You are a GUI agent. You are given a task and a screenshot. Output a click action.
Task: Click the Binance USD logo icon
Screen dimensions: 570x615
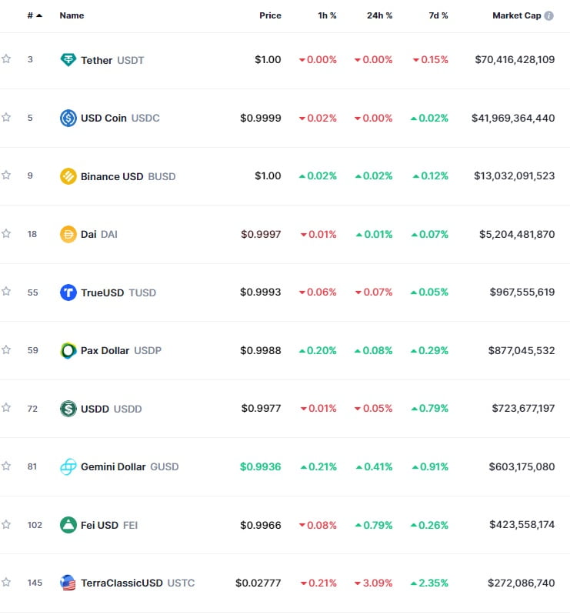click(x=68, y=176)
